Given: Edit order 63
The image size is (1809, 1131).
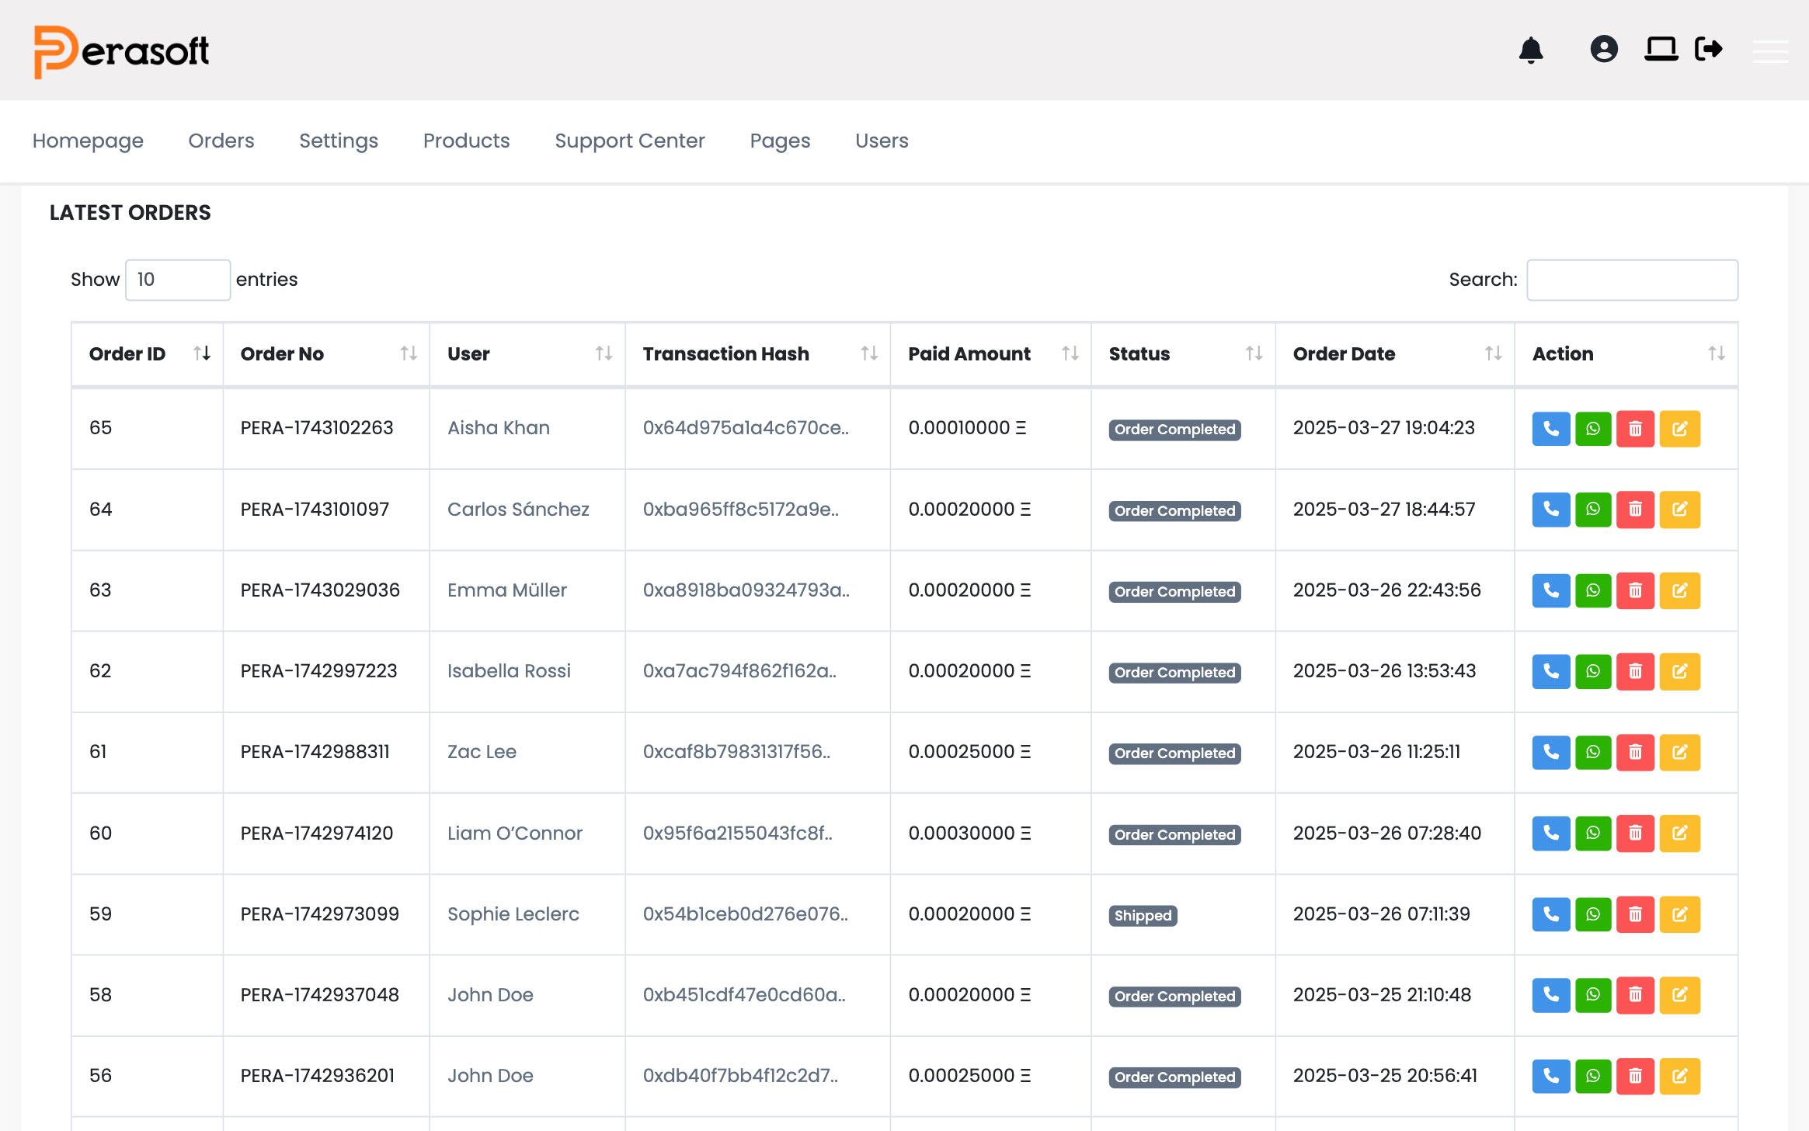Looking at the screenshot, I should pos(1680,590).
